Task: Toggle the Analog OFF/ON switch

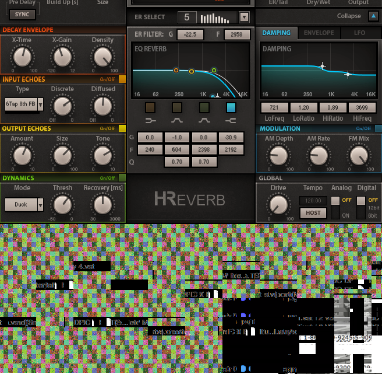Action: tap(335, 208)
